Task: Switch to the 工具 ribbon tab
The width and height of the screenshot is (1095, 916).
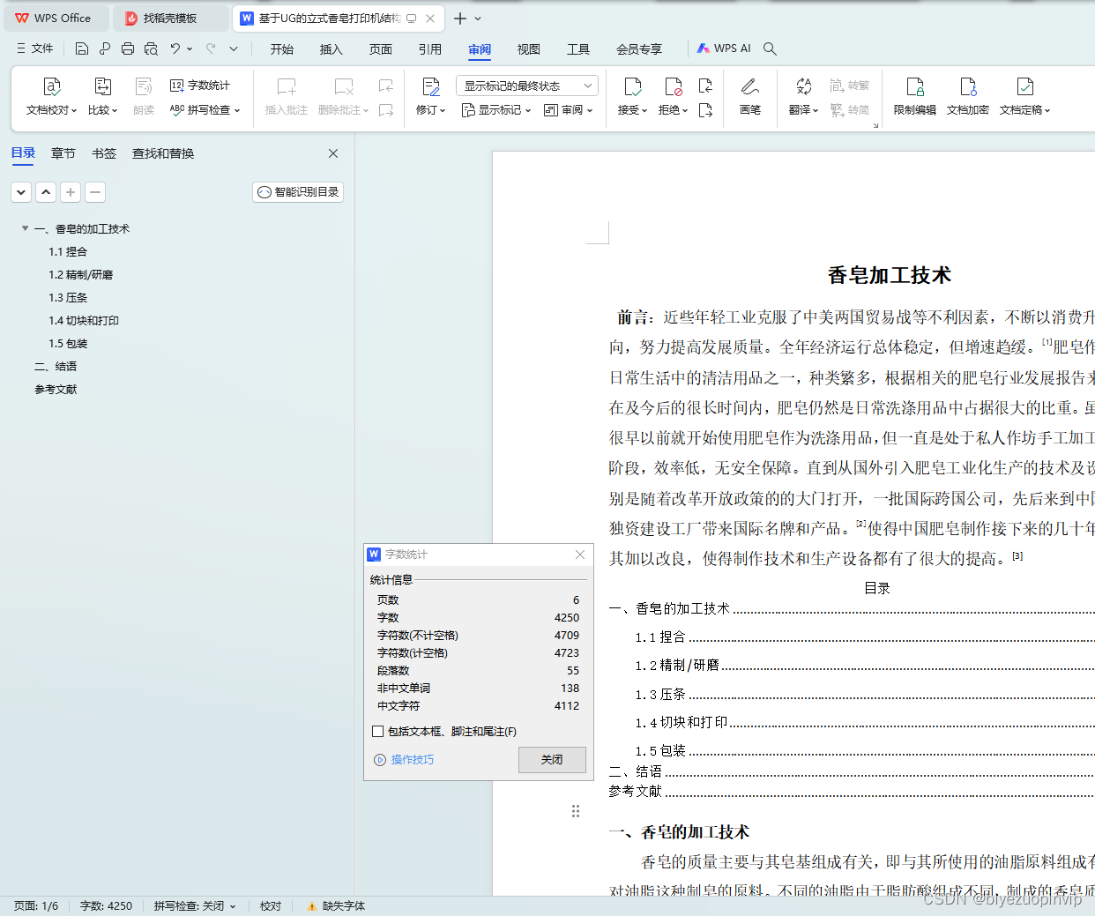Action: (578, 49)
